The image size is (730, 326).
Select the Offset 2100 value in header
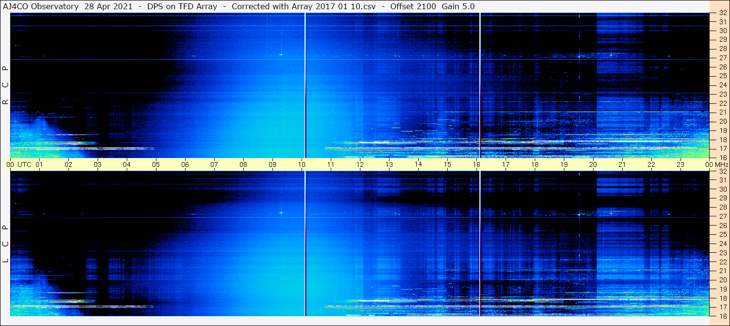pos(413,6)
